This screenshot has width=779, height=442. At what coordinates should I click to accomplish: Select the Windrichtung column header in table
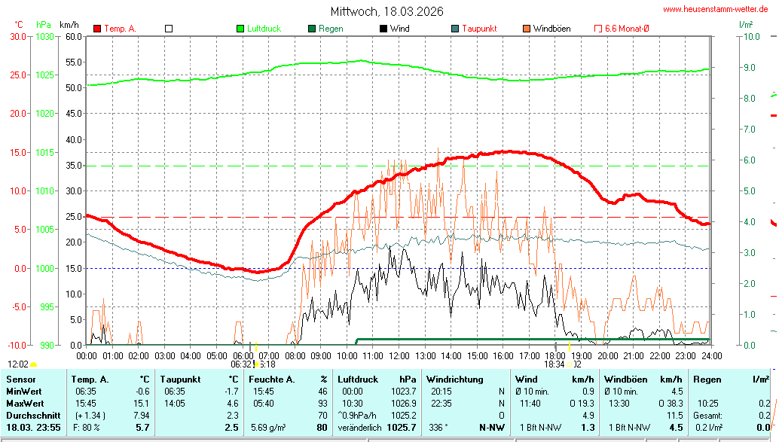(455, 379)
